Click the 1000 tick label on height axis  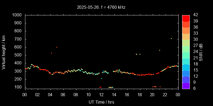(17, 15)
